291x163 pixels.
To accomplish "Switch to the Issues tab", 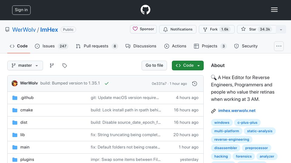I will [x=52, y=46].
